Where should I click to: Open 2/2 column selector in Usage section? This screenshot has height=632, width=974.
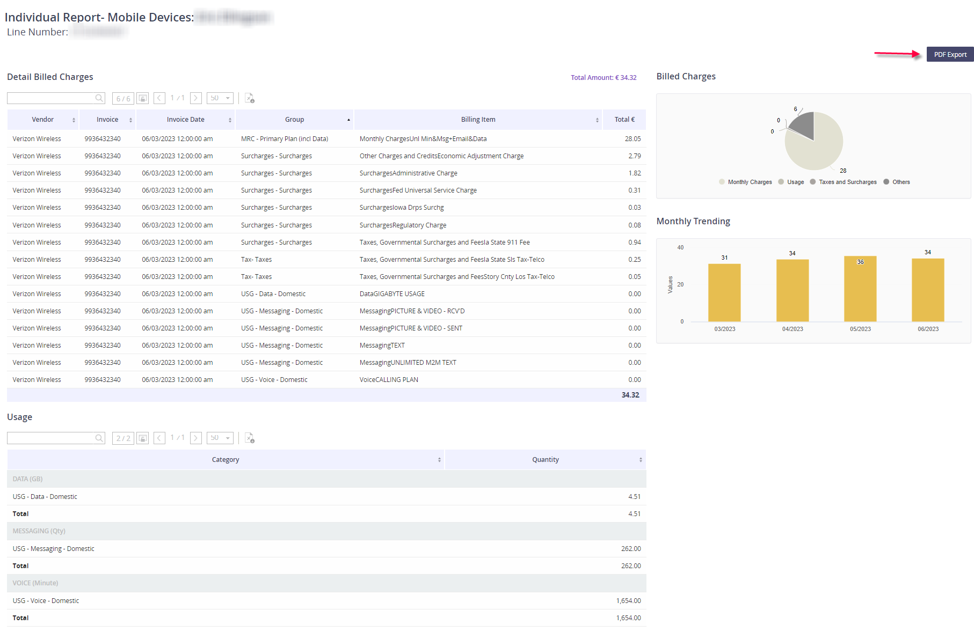coord(123,438)
